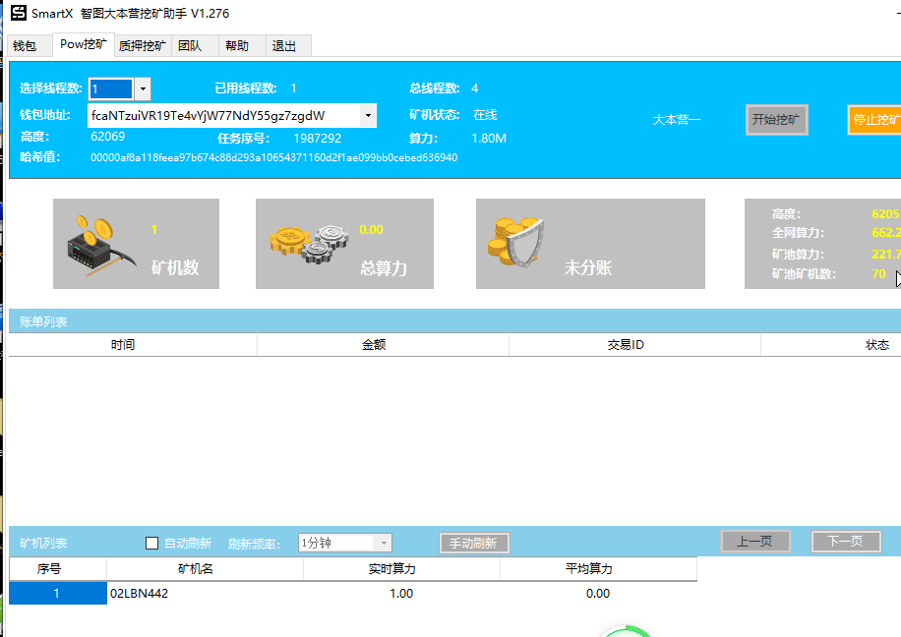Click the 上一页 page button
The width and height of the screenshot is (901, 637).
click(x=755, y=542)
